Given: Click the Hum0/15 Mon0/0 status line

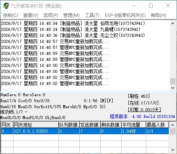Looking at the screenshot, I should point(53,107).
